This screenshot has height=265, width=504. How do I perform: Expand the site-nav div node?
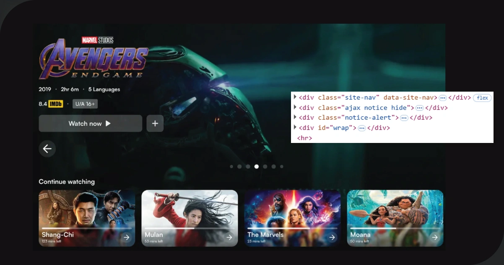(295, 97)
